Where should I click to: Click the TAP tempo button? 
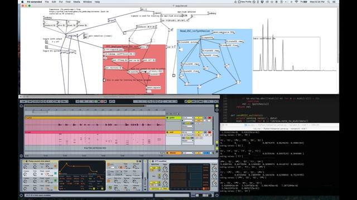[x=30, y=101]
